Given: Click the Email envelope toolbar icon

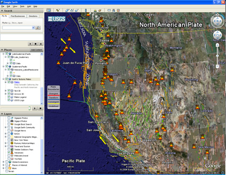Looking at the screenshot, I should tap(109, 10).
